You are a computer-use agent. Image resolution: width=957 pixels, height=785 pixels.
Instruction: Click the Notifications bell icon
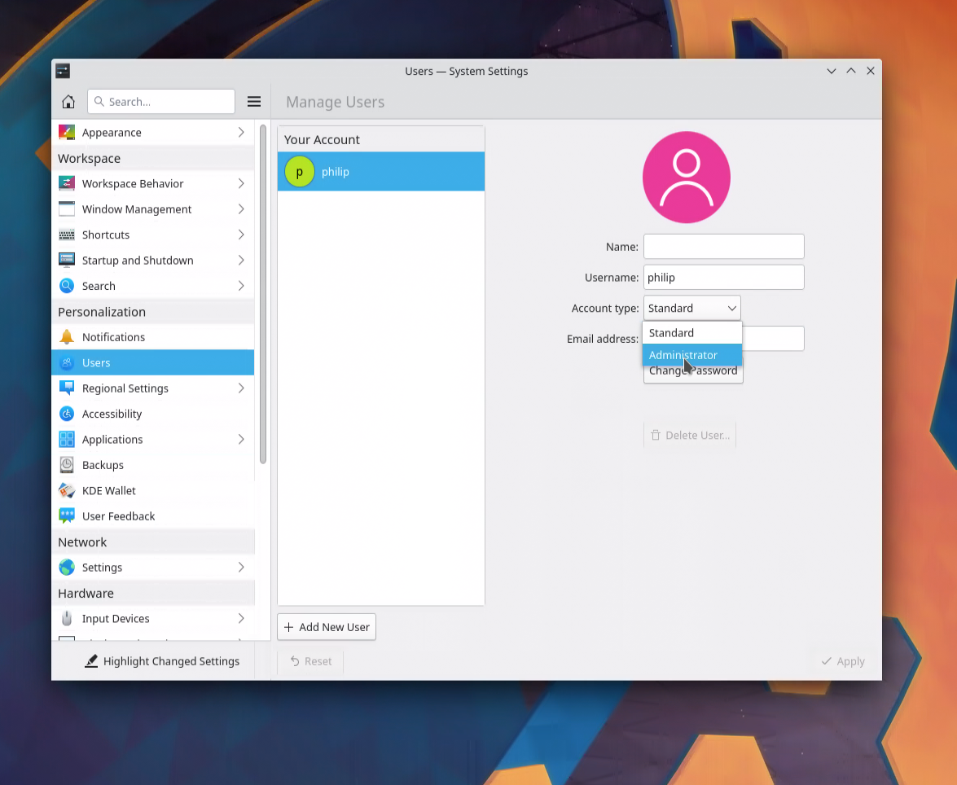[67, 337]
